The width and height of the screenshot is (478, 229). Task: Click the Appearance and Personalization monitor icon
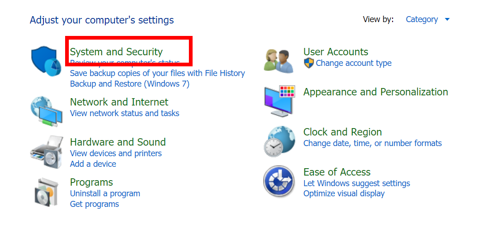279,100
